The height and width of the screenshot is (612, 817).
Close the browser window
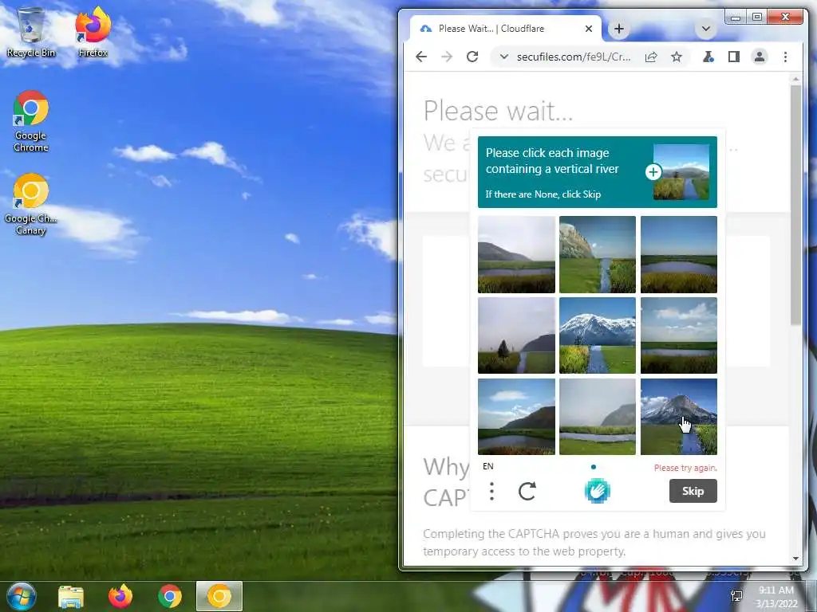point(785,18)
